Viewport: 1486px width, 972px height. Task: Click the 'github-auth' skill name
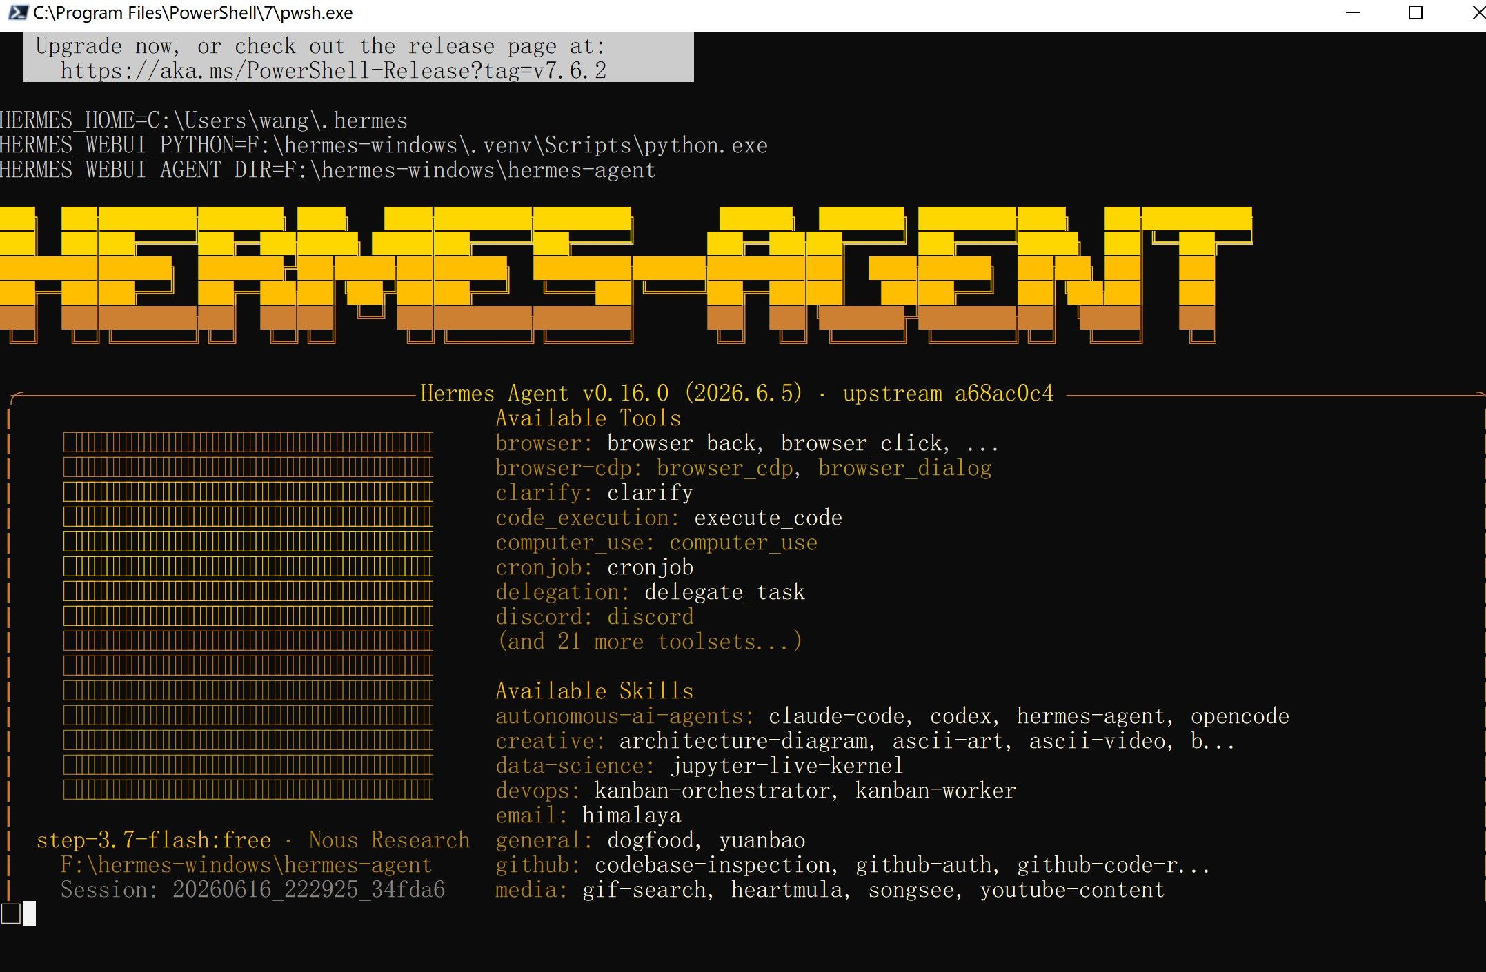pyautogui.click(x=923, y=865)
